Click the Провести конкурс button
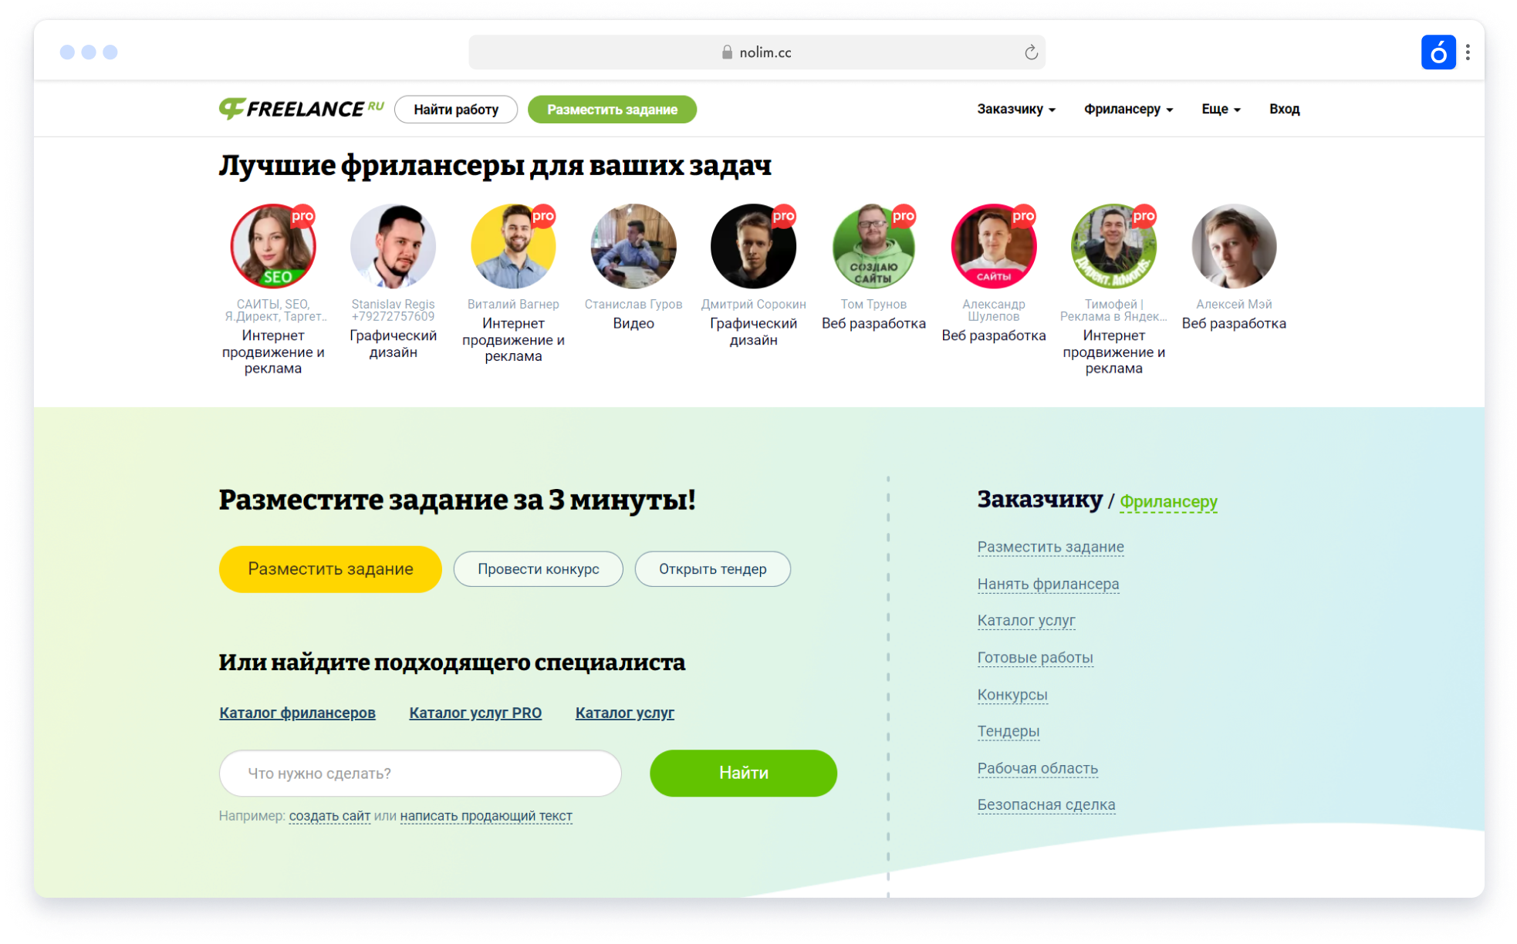1517x944 pixels. tap(538, 569)
